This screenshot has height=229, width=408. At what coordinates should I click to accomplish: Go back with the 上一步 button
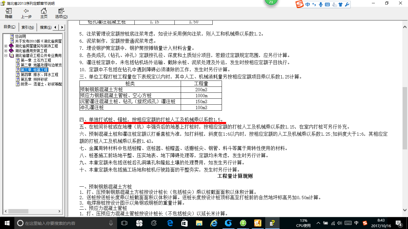click(x=26, y=13)
